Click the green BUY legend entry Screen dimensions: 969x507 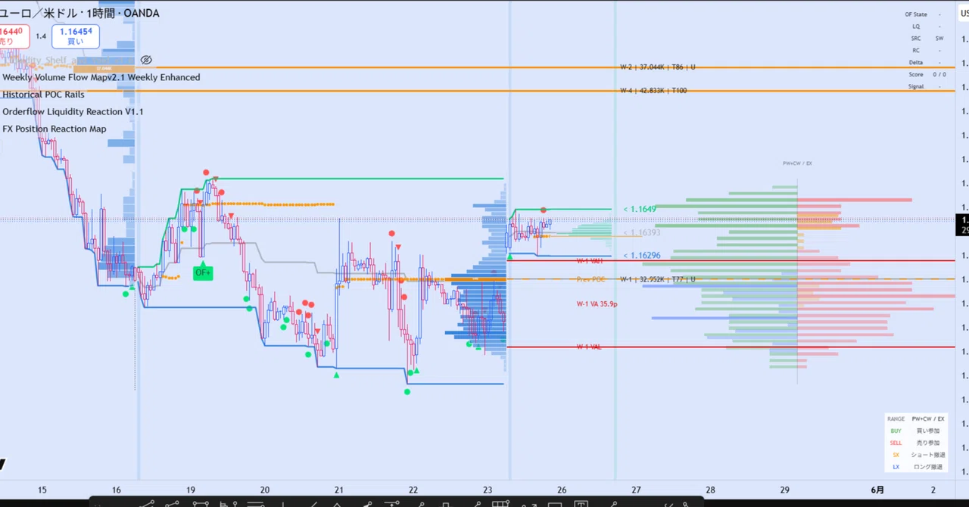(x=896, y=431)
